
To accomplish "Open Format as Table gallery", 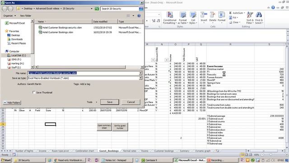I will click(183, 18).
